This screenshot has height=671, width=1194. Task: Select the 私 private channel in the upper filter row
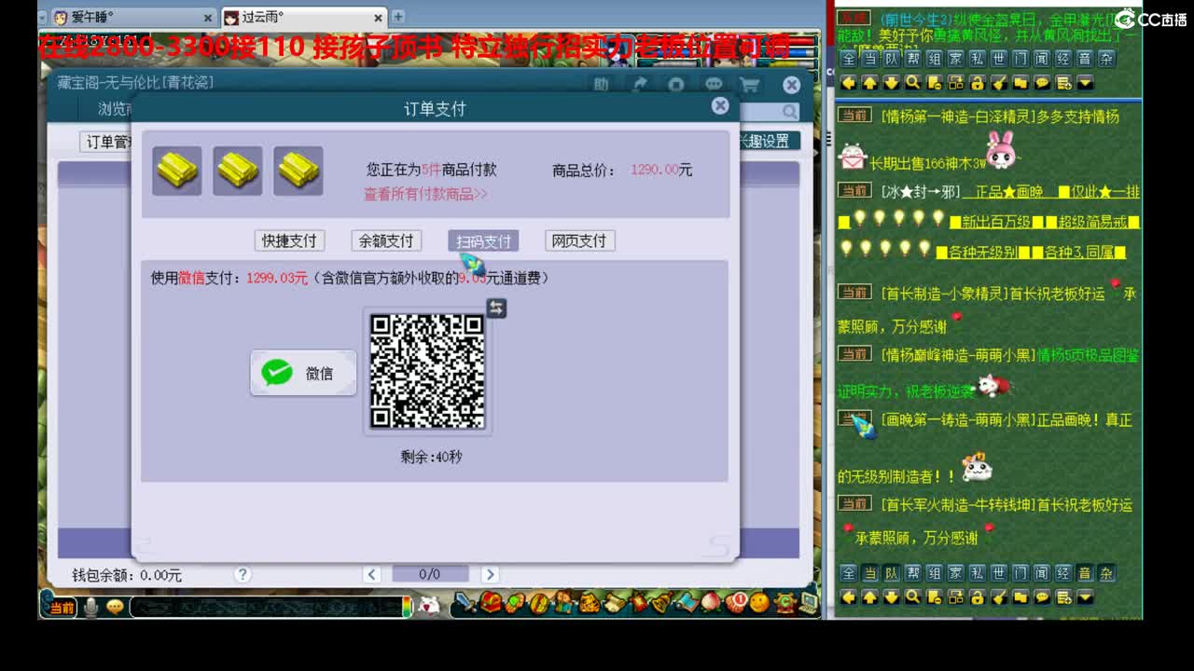coord(977,58)
